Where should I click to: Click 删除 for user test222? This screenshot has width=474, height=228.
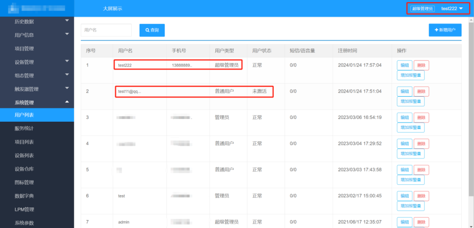point(421,66)
